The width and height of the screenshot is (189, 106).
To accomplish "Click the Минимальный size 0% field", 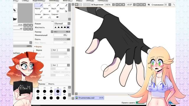I will tap(60, 35).
